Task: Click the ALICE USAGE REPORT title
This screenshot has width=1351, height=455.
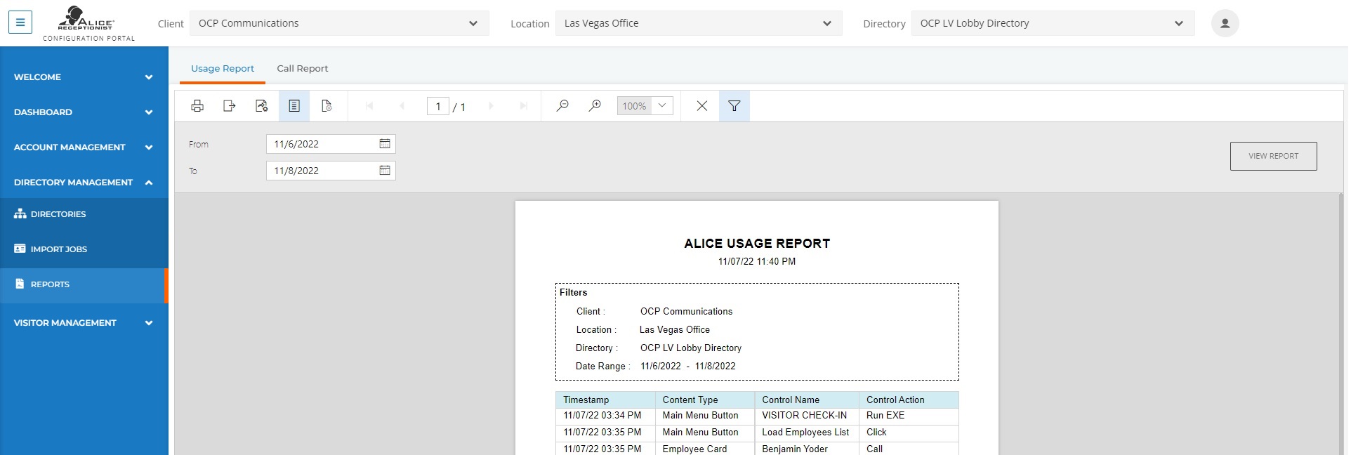Action: click(x=757, y=244)
